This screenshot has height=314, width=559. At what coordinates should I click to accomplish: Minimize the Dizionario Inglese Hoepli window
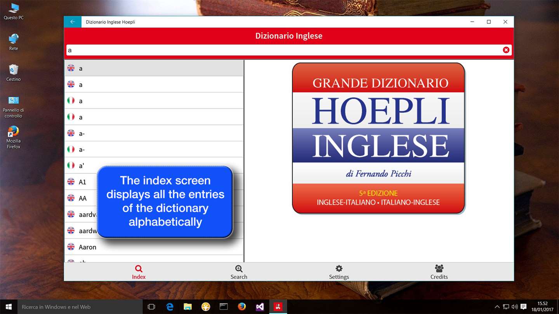pyautogui.click(x=472, y=22)
